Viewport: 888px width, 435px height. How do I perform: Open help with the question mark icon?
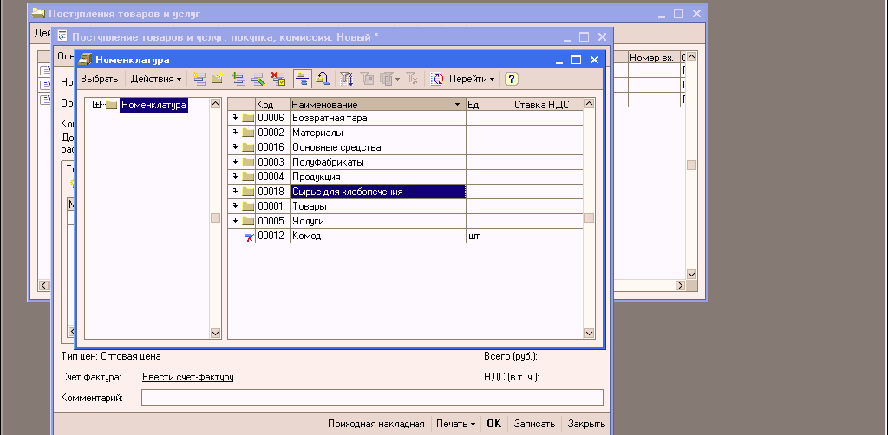pyautogui.click(x=512, y=79)
